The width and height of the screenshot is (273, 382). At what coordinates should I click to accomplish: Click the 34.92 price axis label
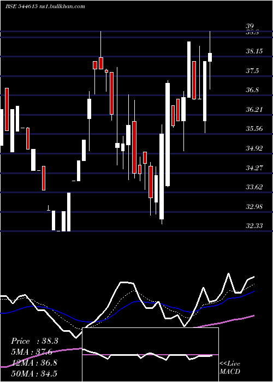[254, 148]
